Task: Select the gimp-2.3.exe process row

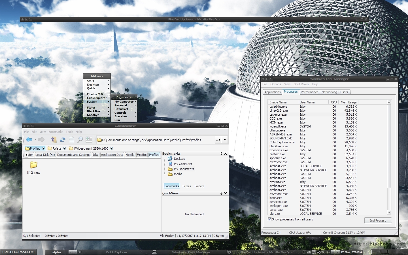Action: [x=313, y=110]
